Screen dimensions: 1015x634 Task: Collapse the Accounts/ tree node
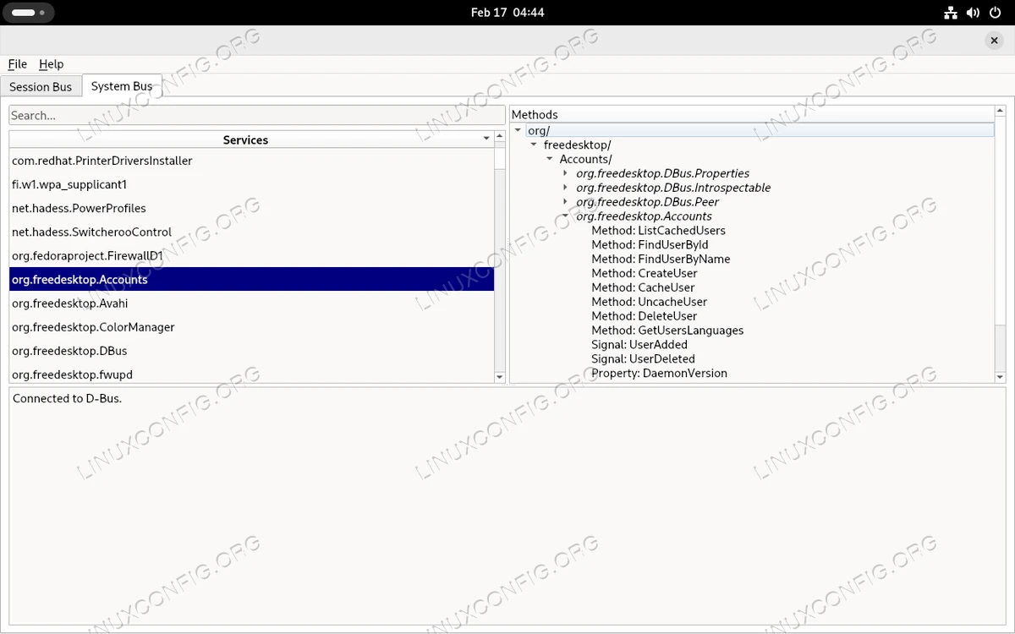550,159
